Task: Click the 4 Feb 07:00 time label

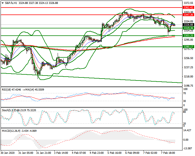Action: coord(79,153)
